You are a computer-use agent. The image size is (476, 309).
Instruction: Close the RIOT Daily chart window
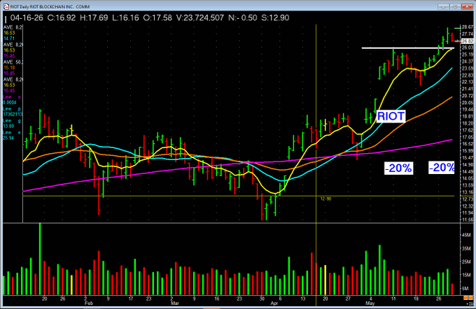[x=467, y=6]
